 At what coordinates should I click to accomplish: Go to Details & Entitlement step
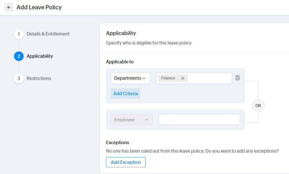(x=48, y=34)
